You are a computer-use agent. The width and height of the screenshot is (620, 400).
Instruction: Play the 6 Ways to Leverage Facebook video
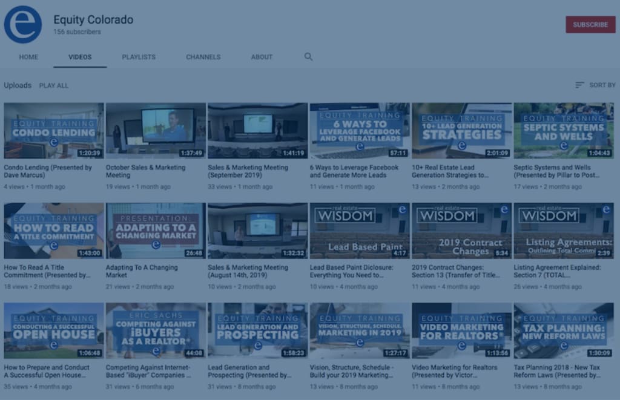click(360, 130)
